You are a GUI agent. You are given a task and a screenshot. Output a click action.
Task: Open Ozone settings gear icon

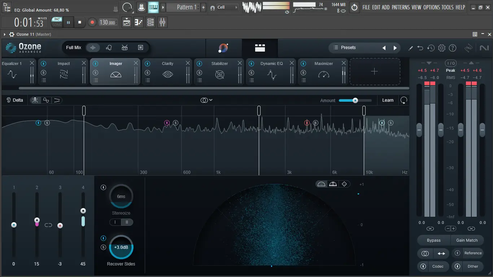(x=442, y=48)
